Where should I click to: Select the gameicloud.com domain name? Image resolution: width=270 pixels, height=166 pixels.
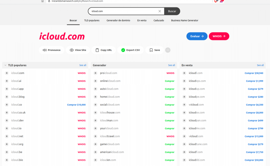[x=110, y=144]
